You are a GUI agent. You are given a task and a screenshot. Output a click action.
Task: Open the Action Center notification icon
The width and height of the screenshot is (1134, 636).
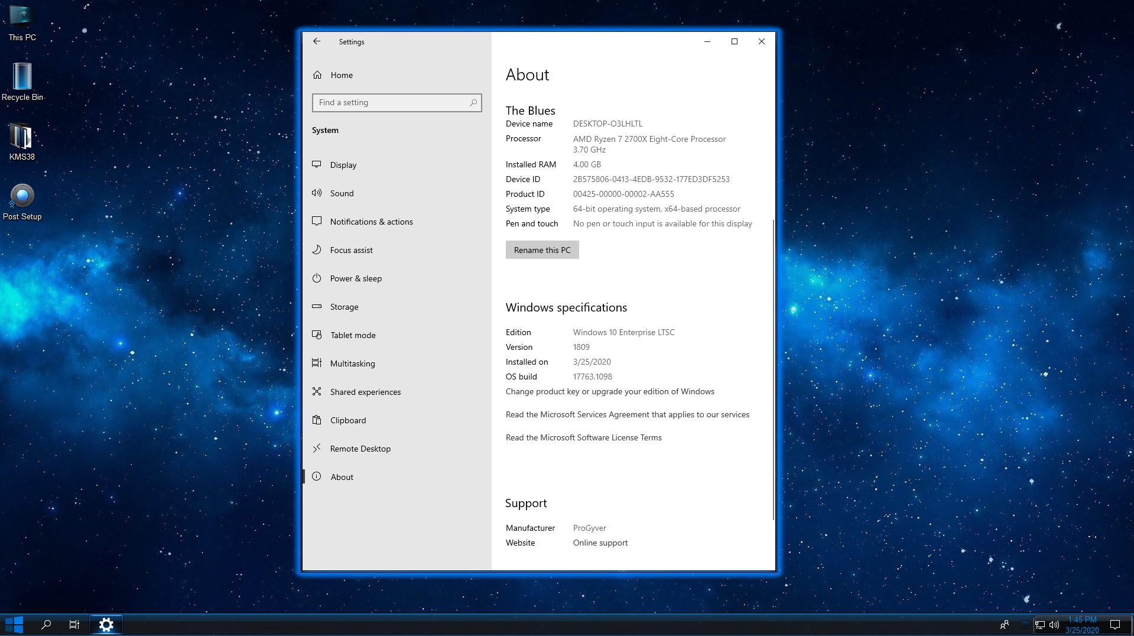click(x=1115, y=625)
